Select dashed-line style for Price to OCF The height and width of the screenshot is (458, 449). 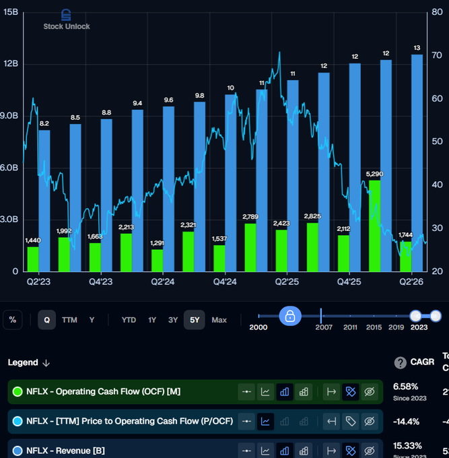point(246,421)
